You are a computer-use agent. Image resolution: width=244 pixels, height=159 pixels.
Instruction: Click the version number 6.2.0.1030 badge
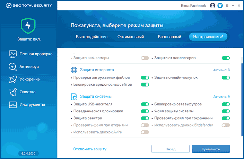point(28,153)
